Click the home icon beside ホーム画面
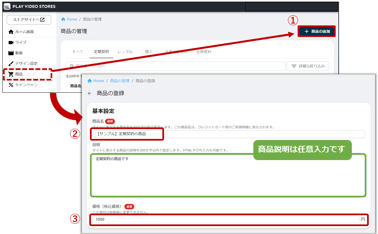 tap(11, 32)
